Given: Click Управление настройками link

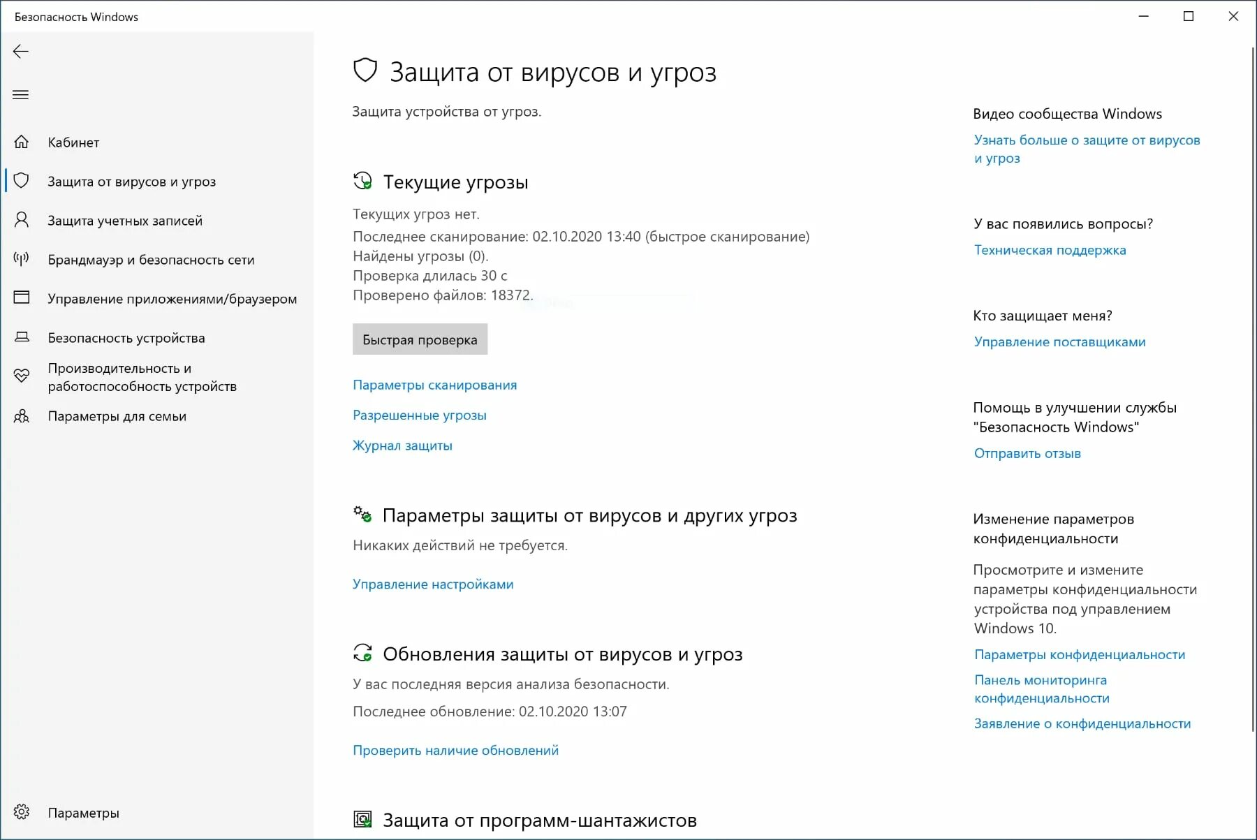Looking at the screenshot, I should pos(433,584).
